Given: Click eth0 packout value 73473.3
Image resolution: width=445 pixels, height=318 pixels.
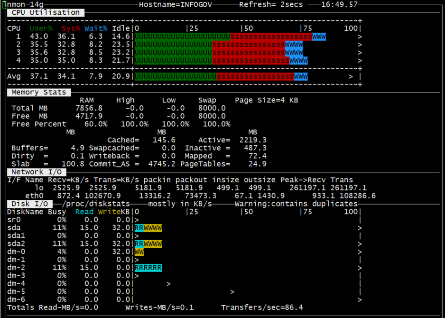Looking at the screenshot, I should tap(201, 196).
